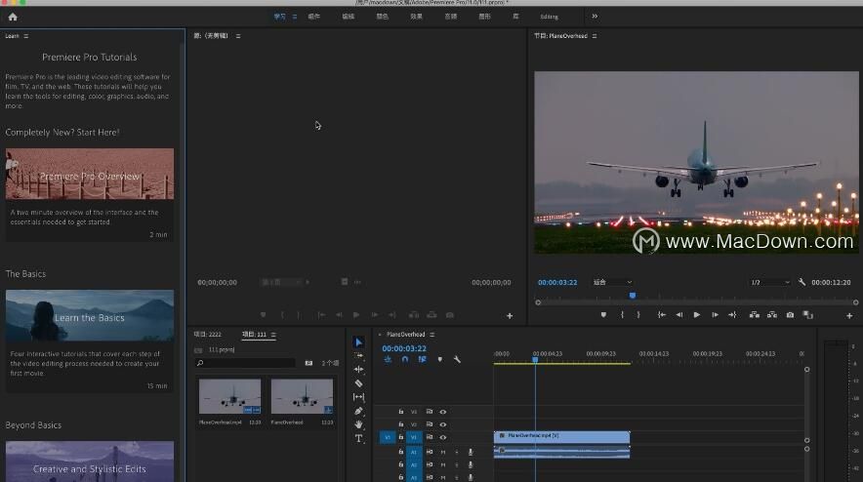Image resolution: width=863 pixels, height=482 pixels.
Task: Select the Hand tool
Action: [x=359, y=424]
